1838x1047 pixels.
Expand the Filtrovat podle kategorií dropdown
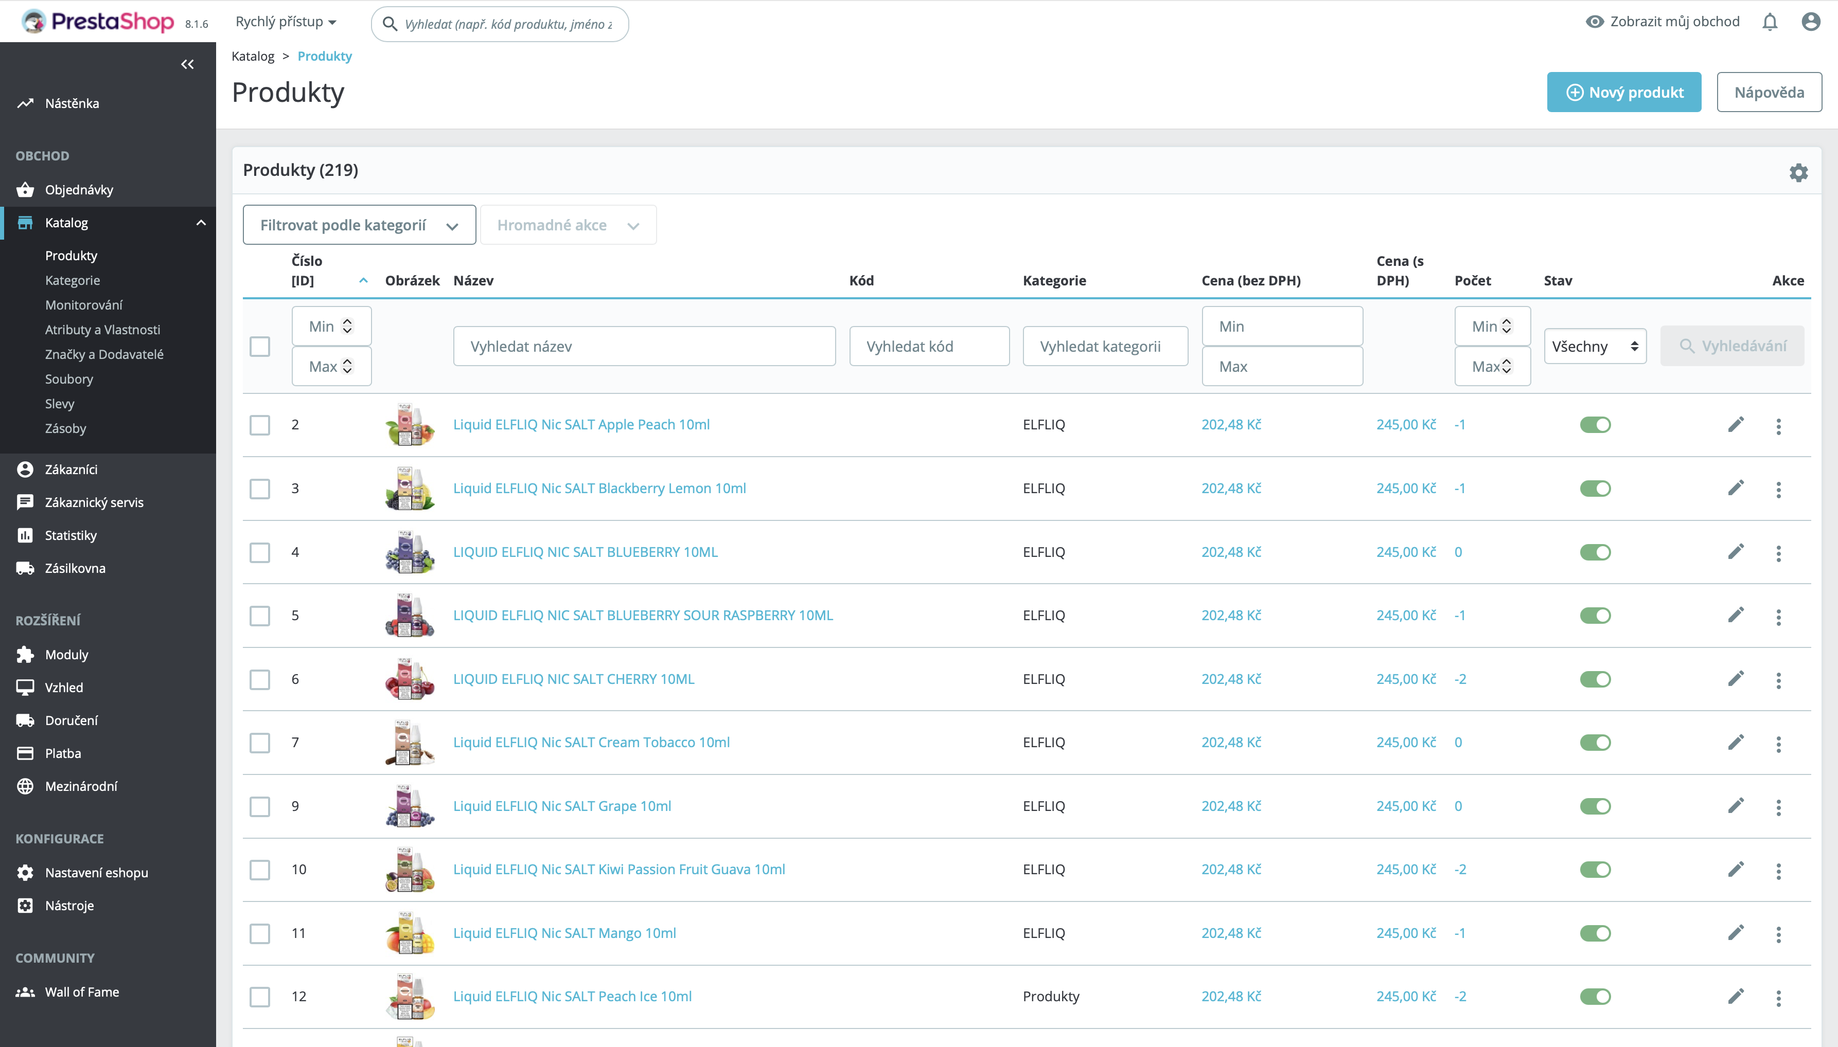coord(359,225)
